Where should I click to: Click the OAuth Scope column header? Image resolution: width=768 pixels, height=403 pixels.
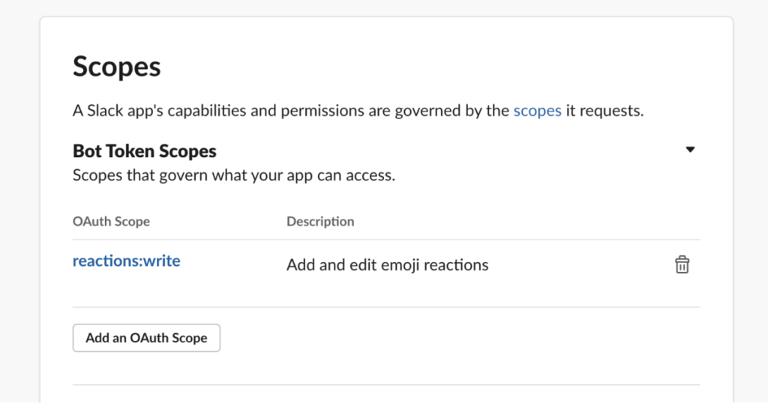coord(111,222)
